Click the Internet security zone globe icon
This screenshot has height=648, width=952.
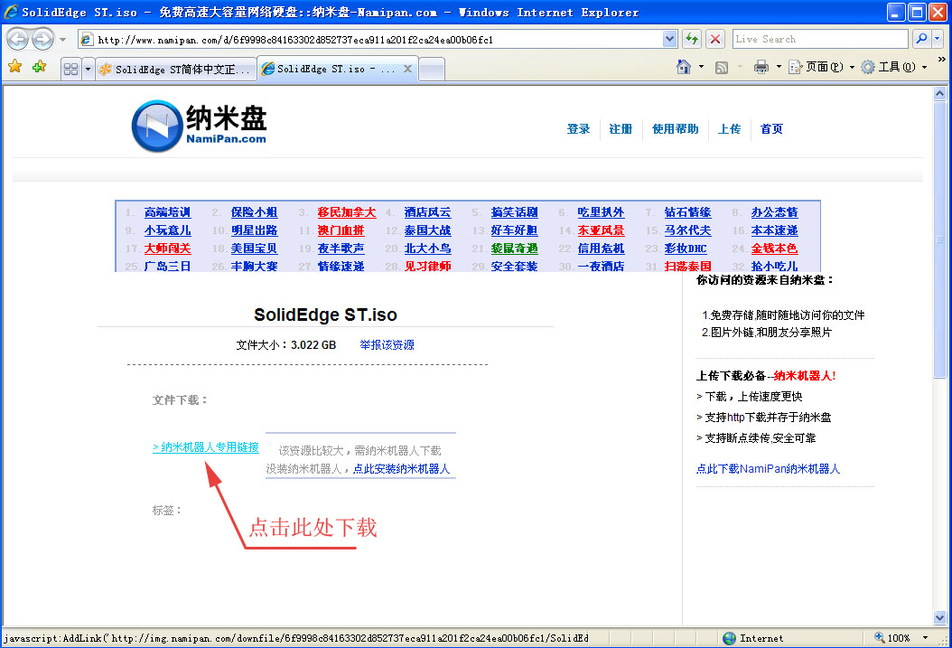pos(729,638)
